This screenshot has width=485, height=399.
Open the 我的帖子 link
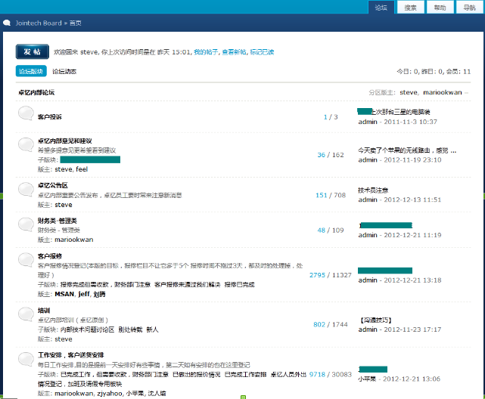206,52
